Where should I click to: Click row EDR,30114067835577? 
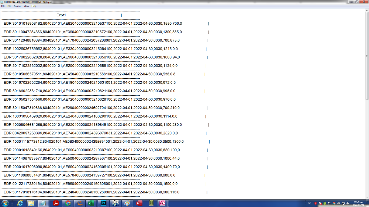(92, 158)
